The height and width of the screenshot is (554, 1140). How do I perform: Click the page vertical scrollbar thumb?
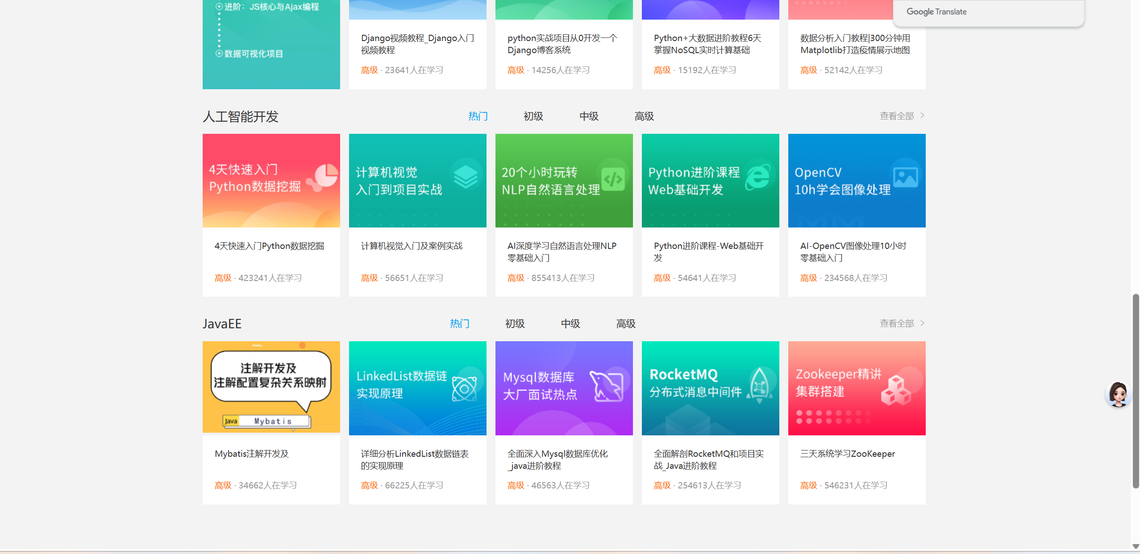pyautogui.click(x=1136, y=391)
